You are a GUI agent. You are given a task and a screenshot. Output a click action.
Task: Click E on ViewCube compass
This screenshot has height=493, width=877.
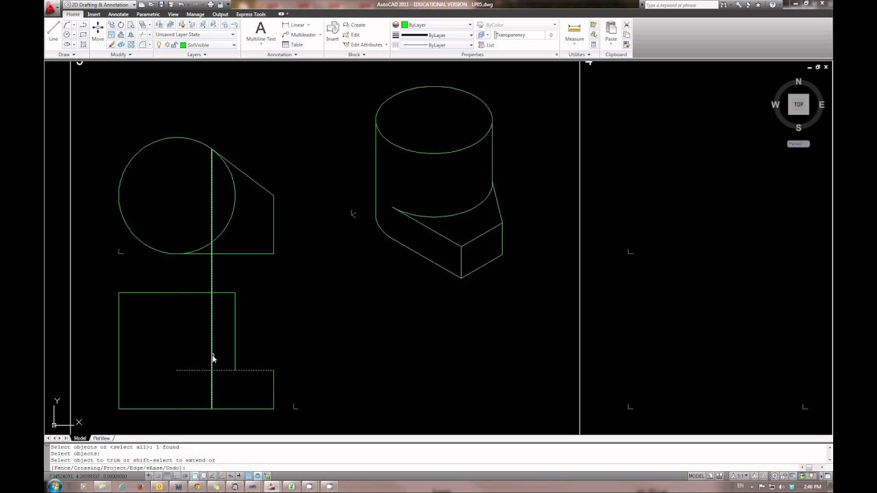coord(822,105)
